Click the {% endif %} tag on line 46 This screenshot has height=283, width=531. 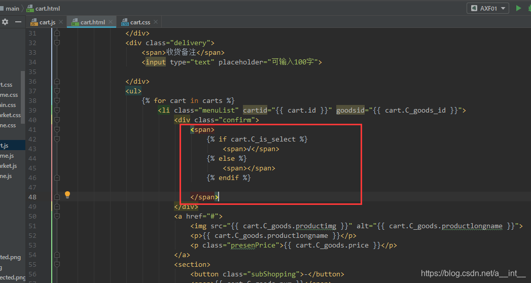pyautogui.click(x=229, y=178)
